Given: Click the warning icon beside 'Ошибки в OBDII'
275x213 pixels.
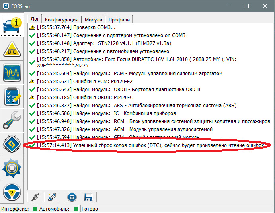Looking at the screenshot, I should click(32, 98).
